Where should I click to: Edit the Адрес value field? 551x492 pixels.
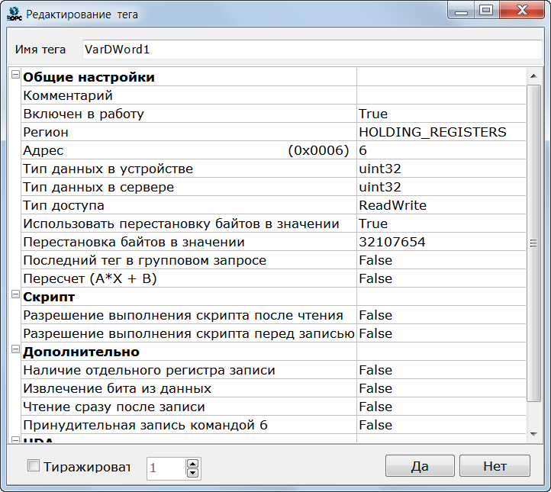[x=440, y=150]
